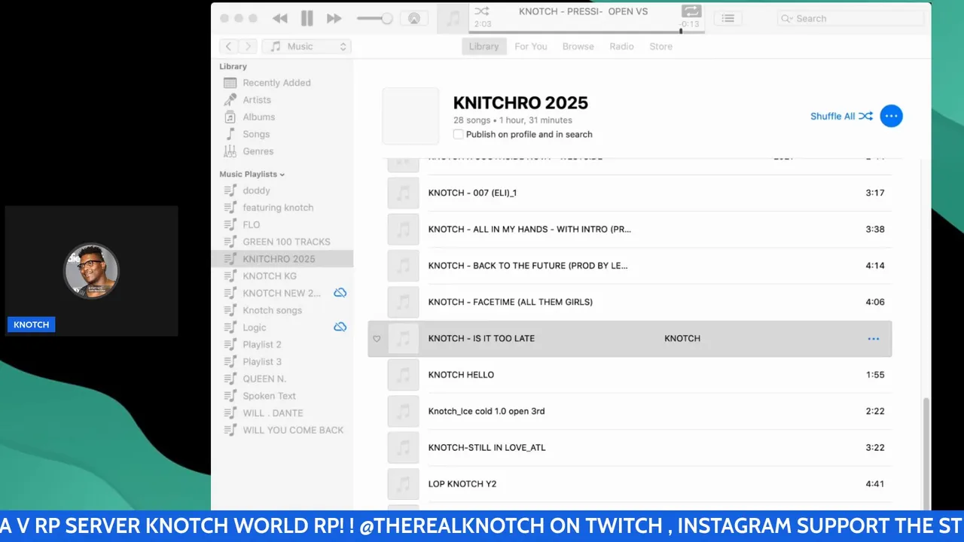Pause the currently playing song

coord(307,18)
